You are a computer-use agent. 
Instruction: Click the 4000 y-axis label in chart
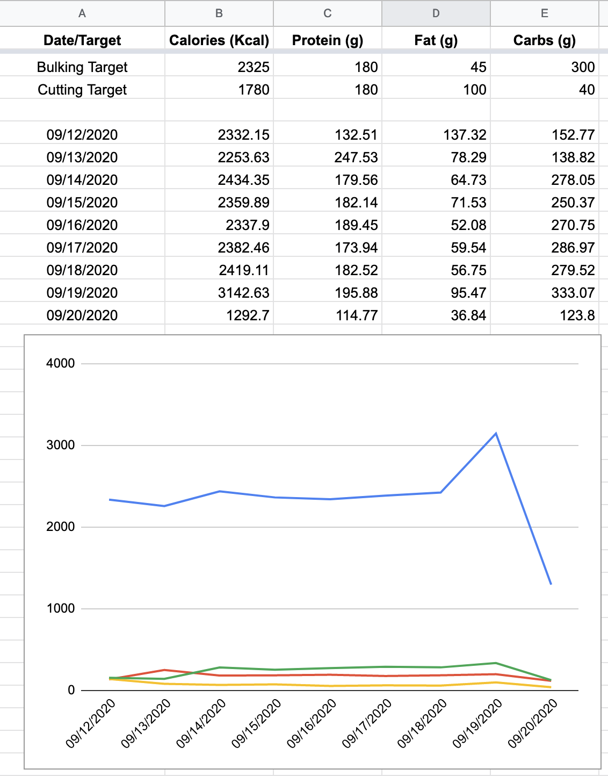[x=61, y=363]
